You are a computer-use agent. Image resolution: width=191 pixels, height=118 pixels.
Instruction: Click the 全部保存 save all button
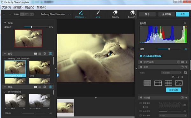click(x=166, y=14)
